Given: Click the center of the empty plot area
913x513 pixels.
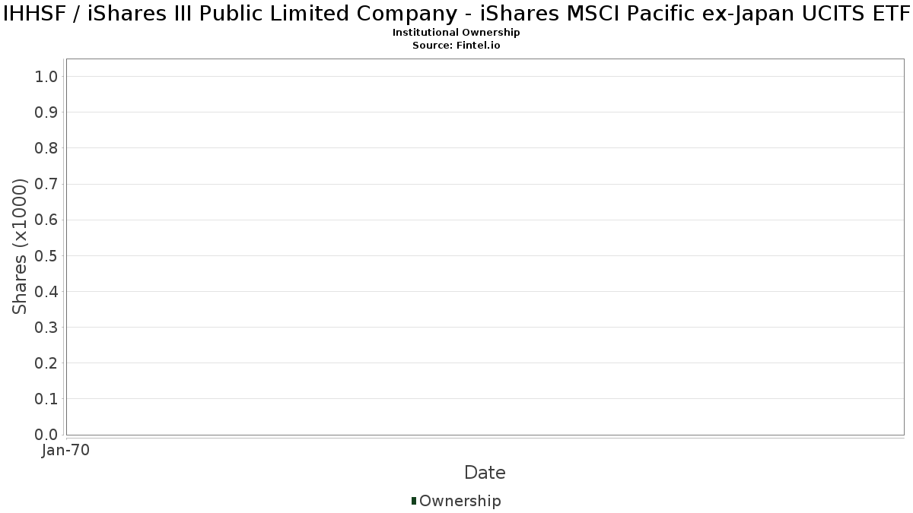Looking at the screenshot, I should pos(485,246).
